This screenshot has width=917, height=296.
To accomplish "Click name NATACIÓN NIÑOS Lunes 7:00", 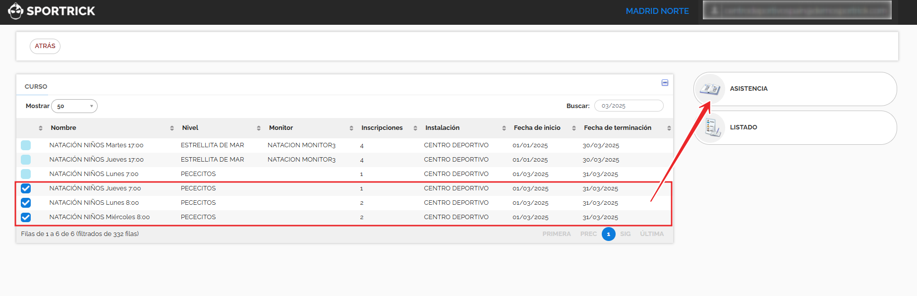I will tap(94, 174).
